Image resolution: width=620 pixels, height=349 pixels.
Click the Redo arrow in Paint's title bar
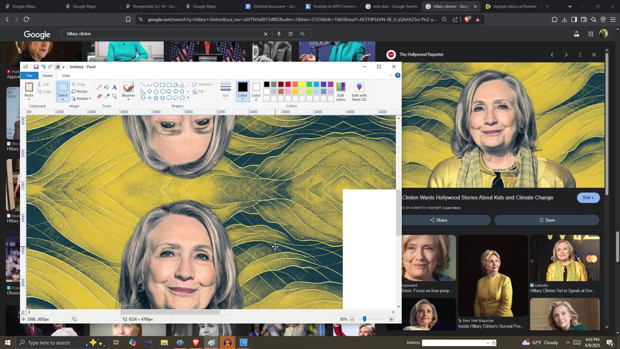[50, 67]
